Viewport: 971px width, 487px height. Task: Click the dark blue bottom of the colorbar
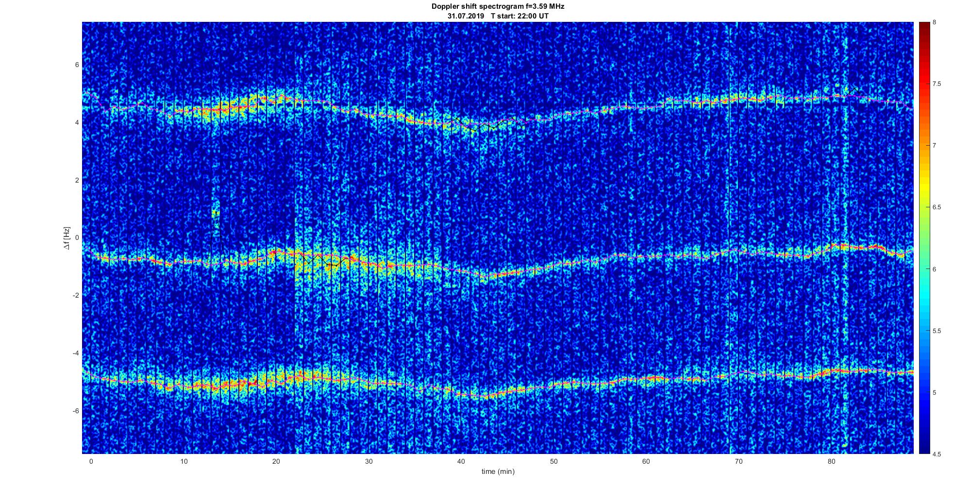(x=924, y=447)
